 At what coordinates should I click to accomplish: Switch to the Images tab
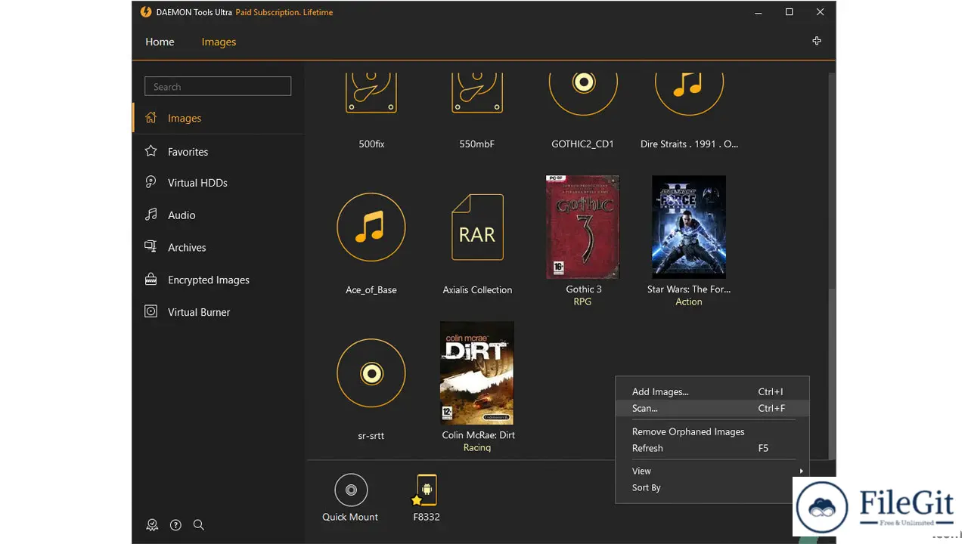[219, 42]
